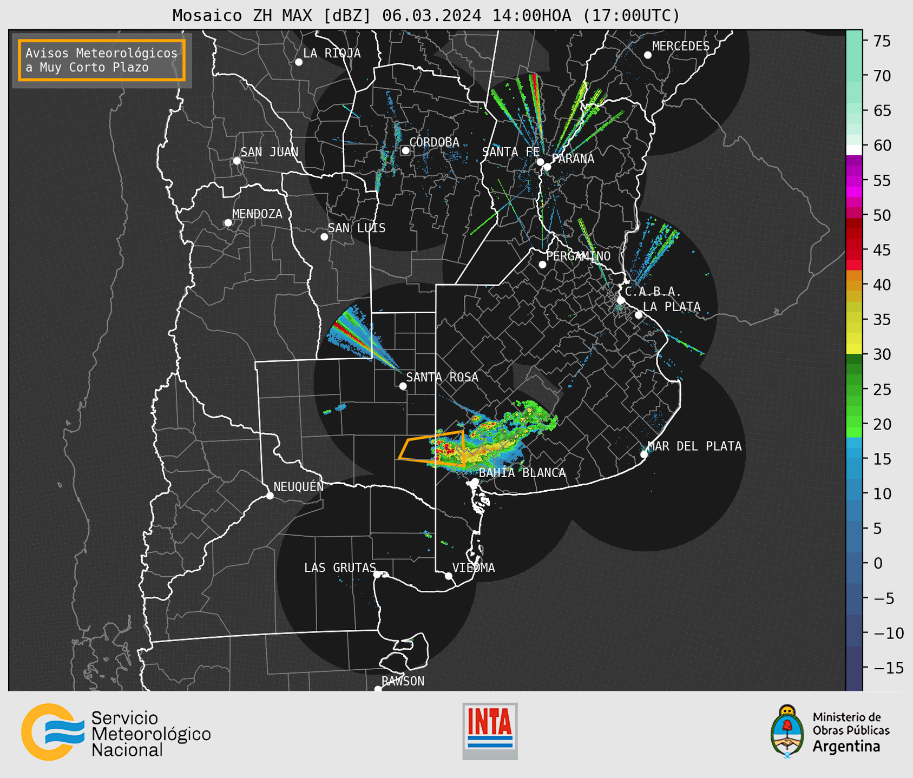
Task: Click the INTA logo
Action: point(490,731)
